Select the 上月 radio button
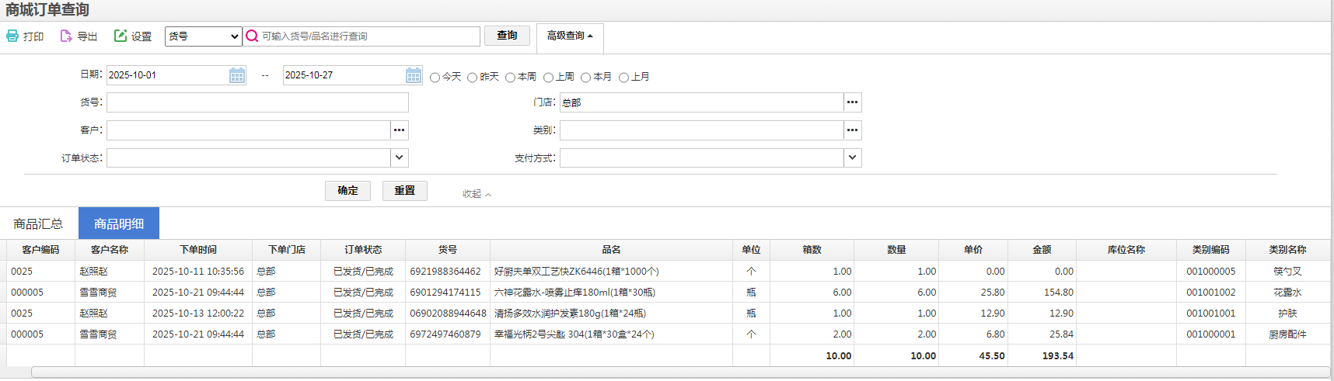This screenshot has width=1334, height=381. tap(623, 78)
